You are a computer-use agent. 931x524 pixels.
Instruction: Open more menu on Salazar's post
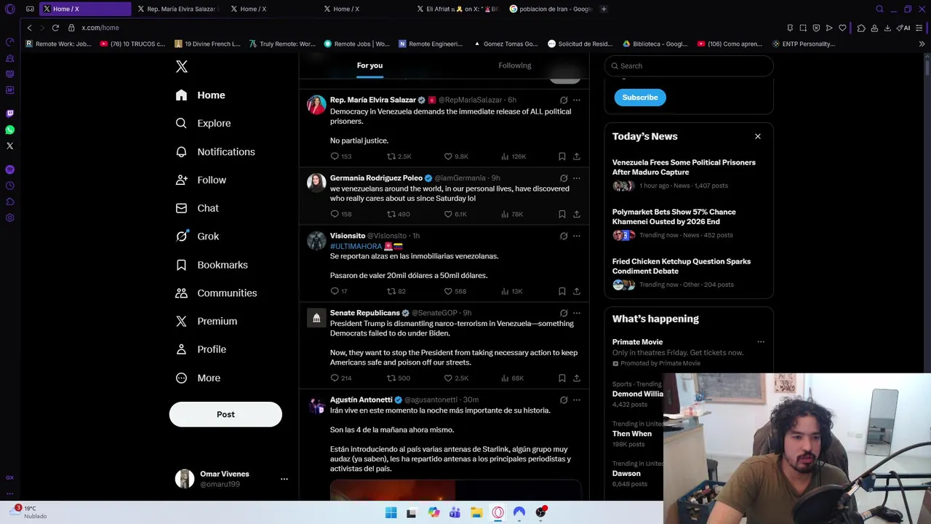[x=577, y=100]
